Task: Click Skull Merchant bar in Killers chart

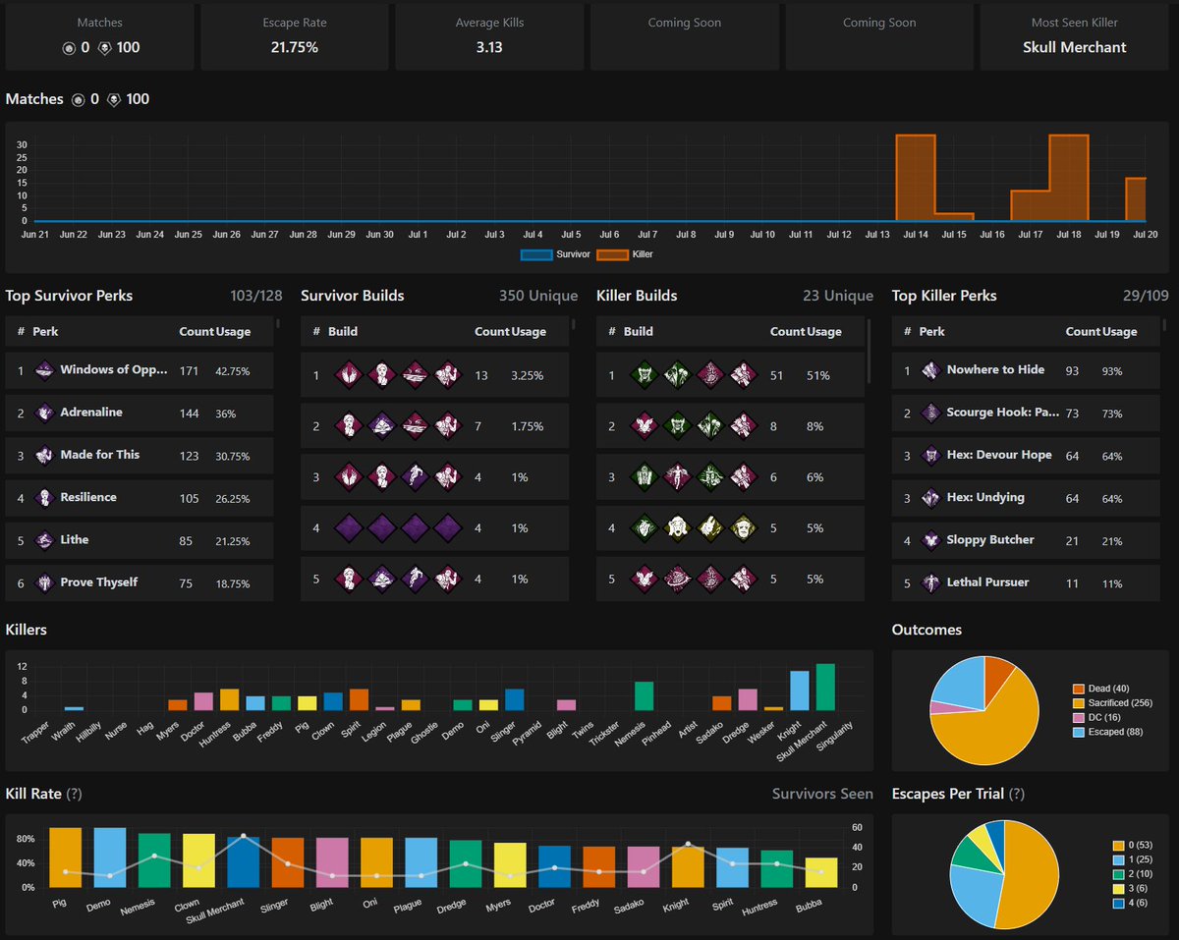Action: pyautogui.click(x=825, y=687)
